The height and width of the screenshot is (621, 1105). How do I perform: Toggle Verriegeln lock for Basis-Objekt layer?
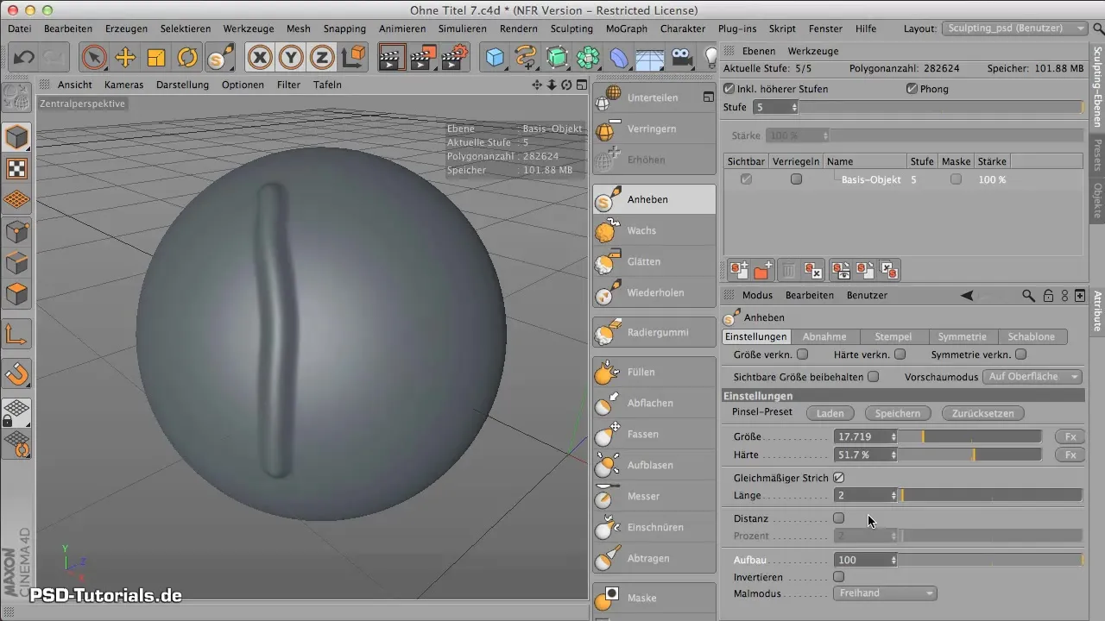coord(796,179)
